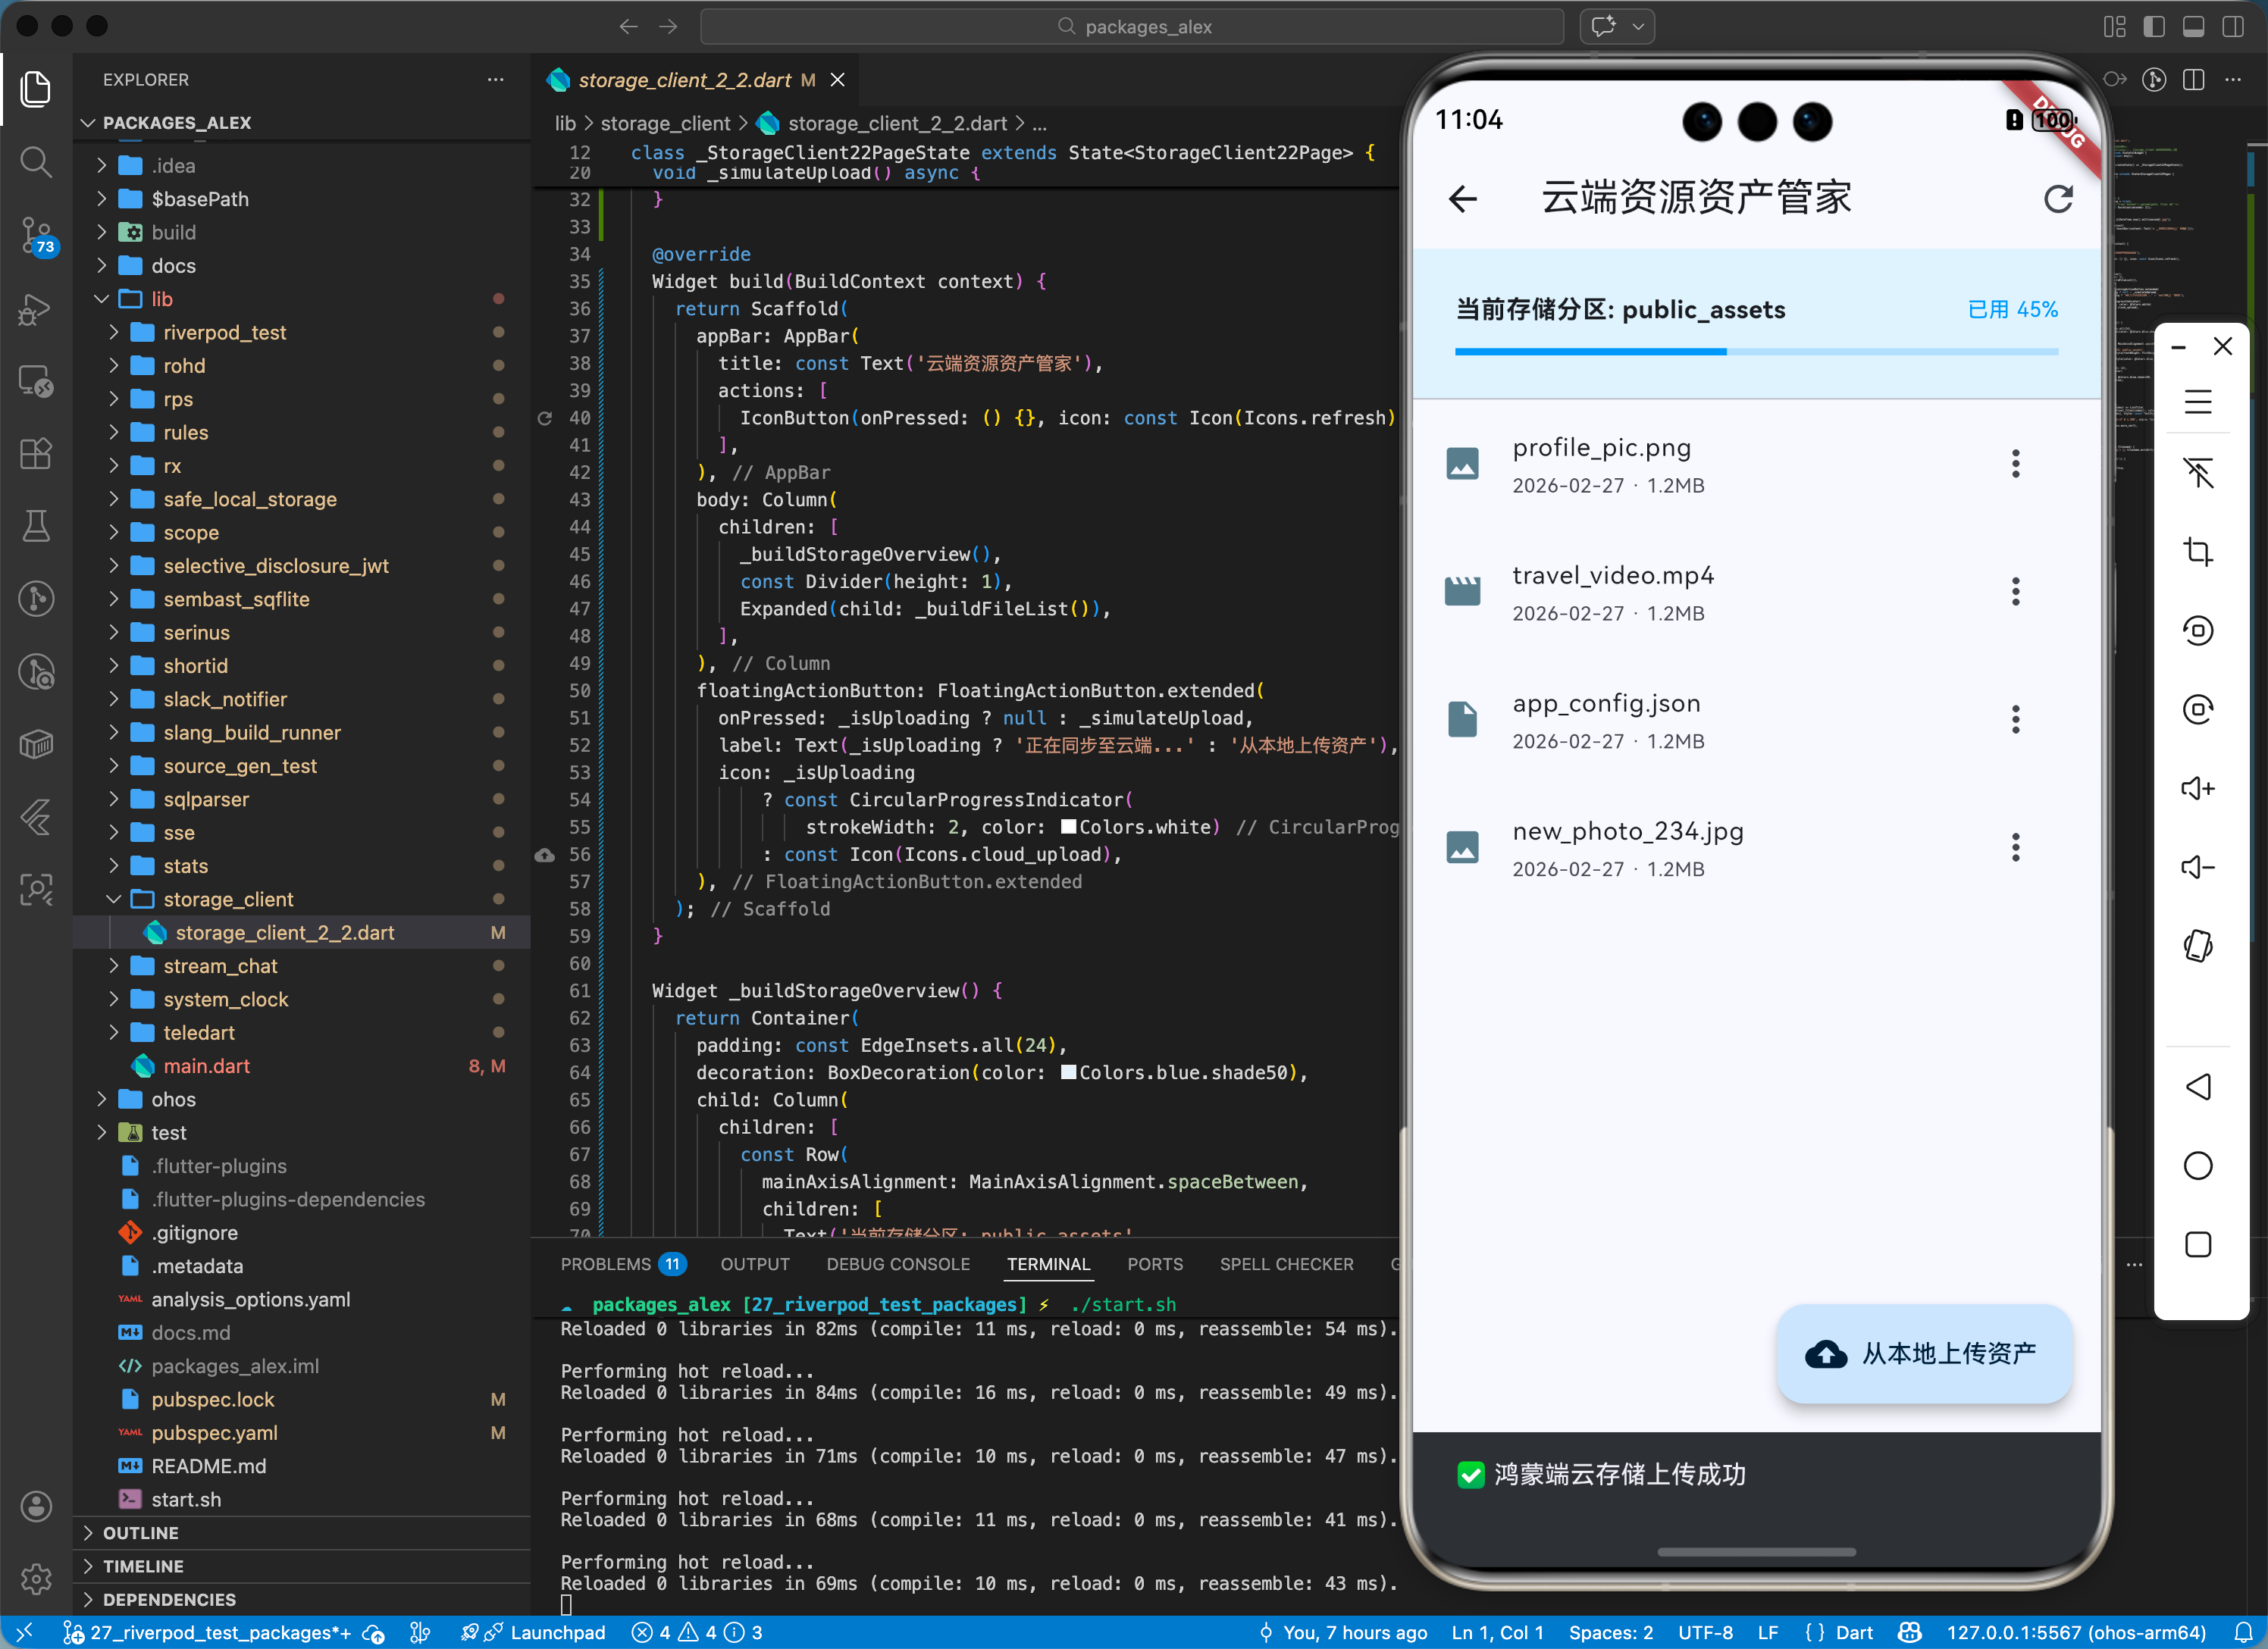Switch to the PROBLEMS panel tab
The height and width of the screenshot is (1649, 2268).
pos(605,1264)
